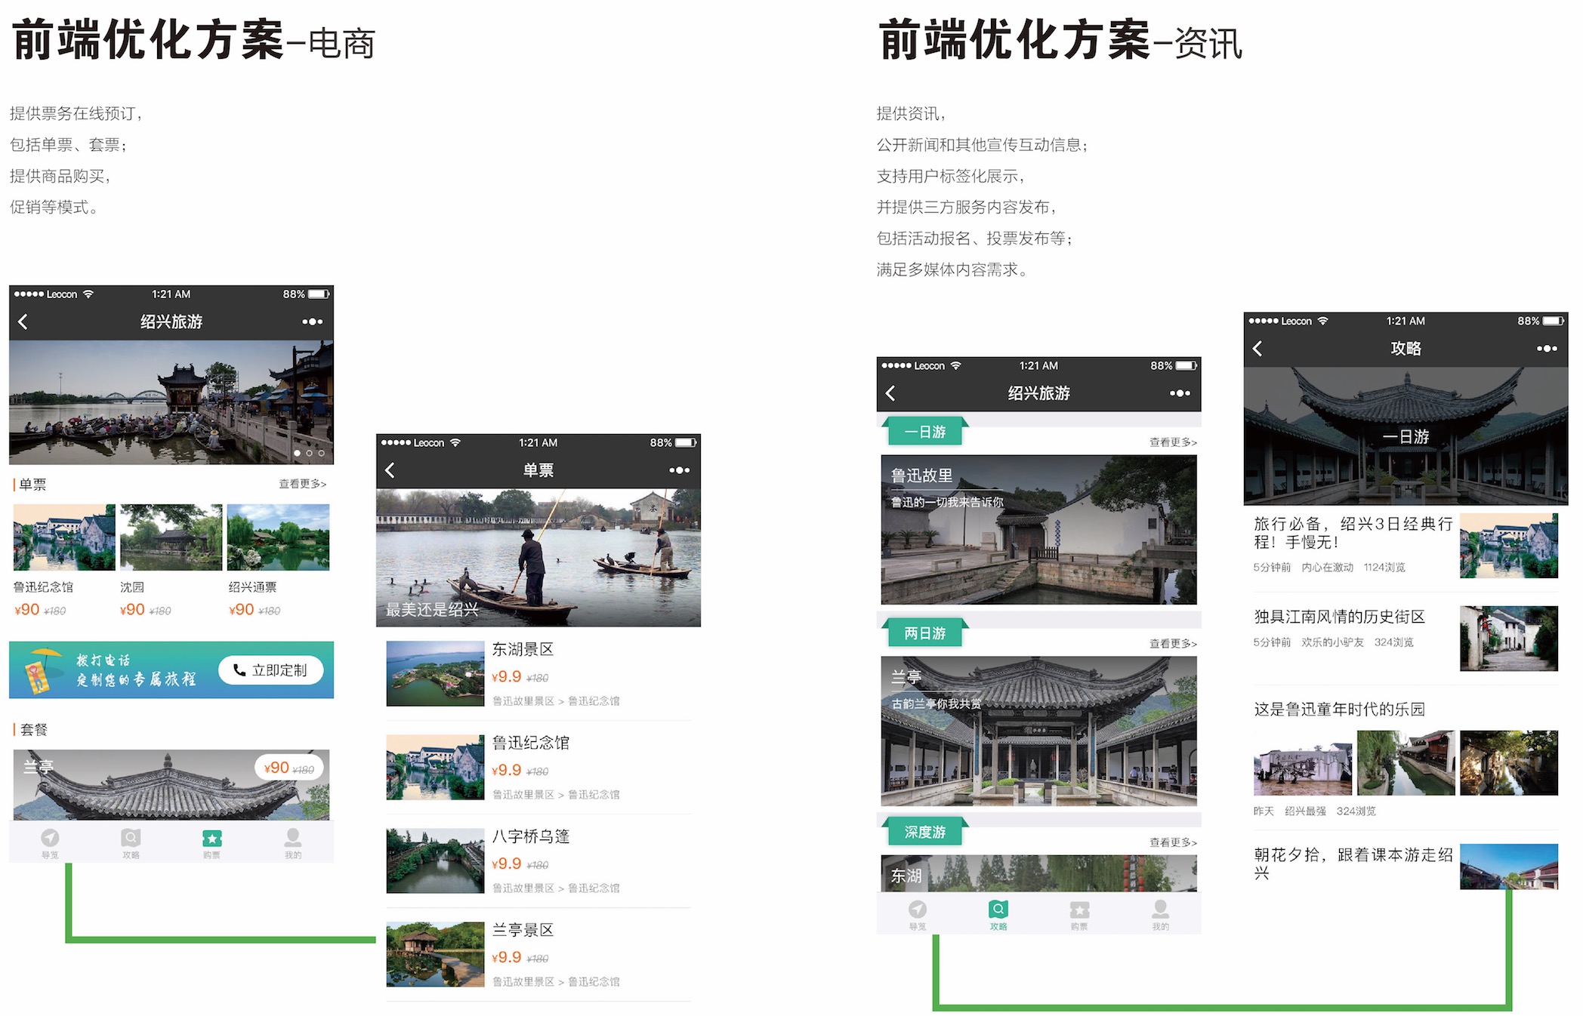Expand 深度游 content via 查看更多
The image size is (1583, 1016).
1171,842
